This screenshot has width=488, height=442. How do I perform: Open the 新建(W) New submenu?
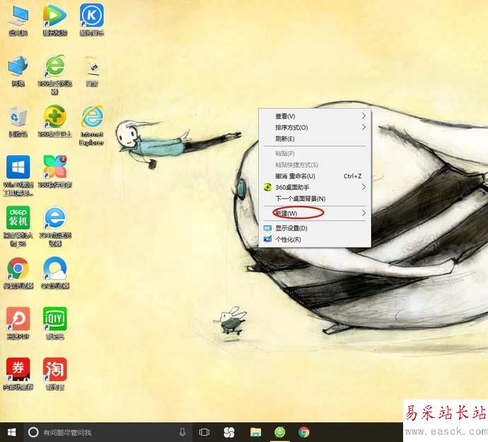[315, 213]
